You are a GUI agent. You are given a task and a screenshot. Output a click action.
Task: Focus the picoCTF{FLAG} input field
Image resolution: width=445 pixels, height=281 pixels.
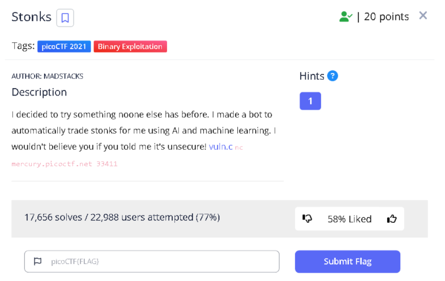tap(159, 261)
